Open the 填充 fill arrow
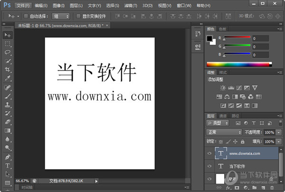 (x=279, y=141)
